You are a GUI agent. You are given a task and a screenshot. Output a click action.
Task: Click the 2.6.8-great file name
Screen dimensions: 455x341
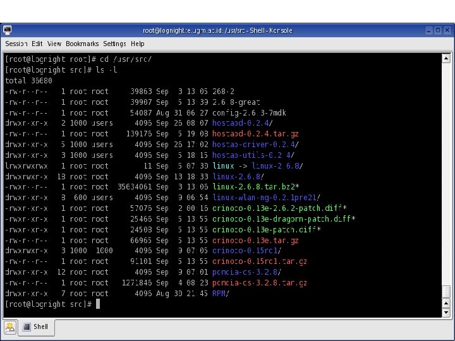[236, 102]
